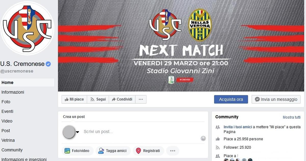Viewport: 306px width, 161px height.
Task: Click the blue verified badge next to U.S. Cremonese
Action: [x=48, y=64]
